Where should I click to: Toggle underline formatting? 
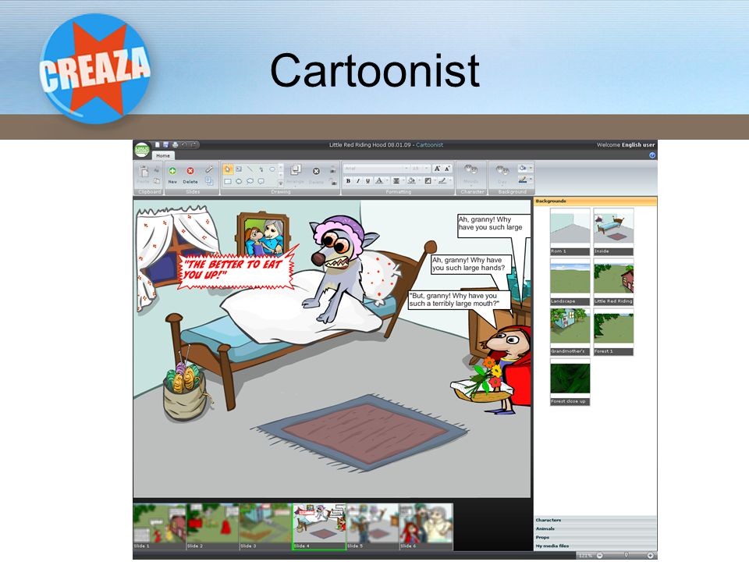click(367, 180)
